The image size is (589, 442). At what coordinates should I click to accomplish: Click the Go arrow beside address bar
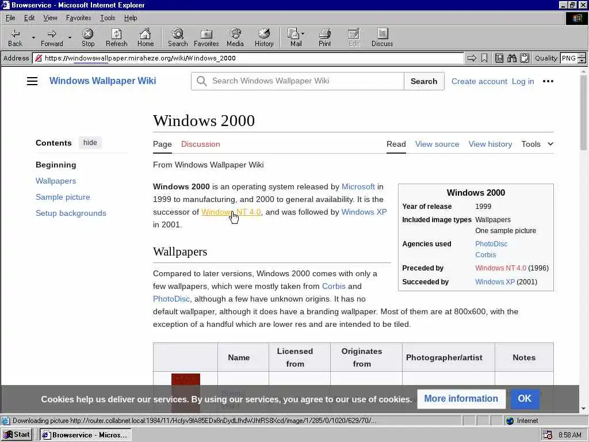pos(472,58)
